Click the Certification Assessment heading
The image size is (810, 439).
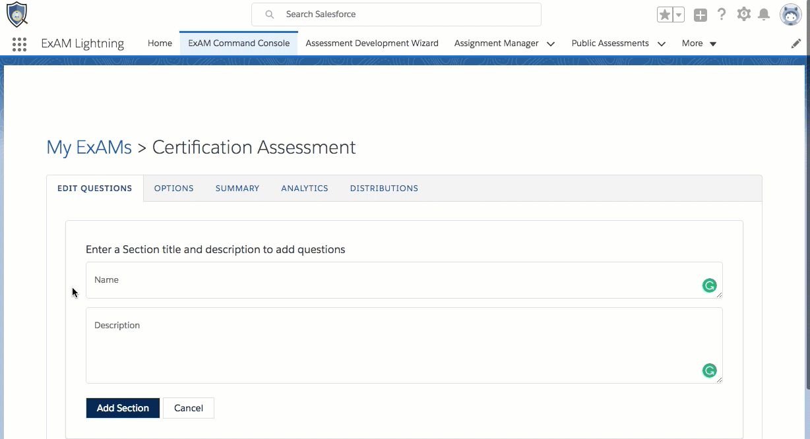click(x=254, y=147)
